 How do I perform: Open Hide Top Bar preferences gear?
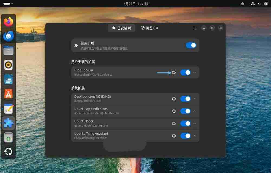174,72
